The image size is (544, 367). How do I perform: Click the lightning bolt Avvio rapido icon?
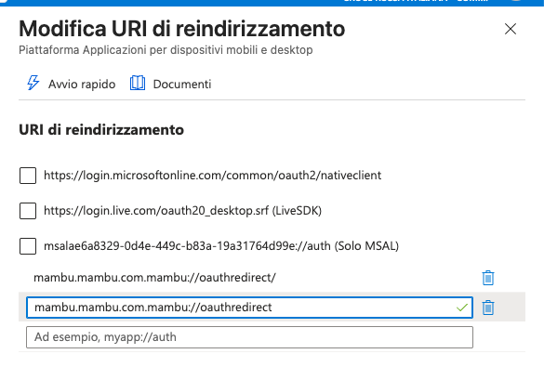33,84
